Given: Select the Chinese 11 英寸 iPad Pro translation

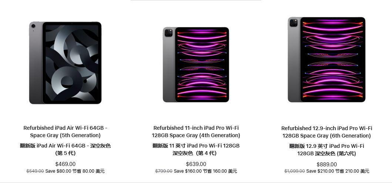Looking at the screenshot, I should pyautogui.click(x=196, y=149).
